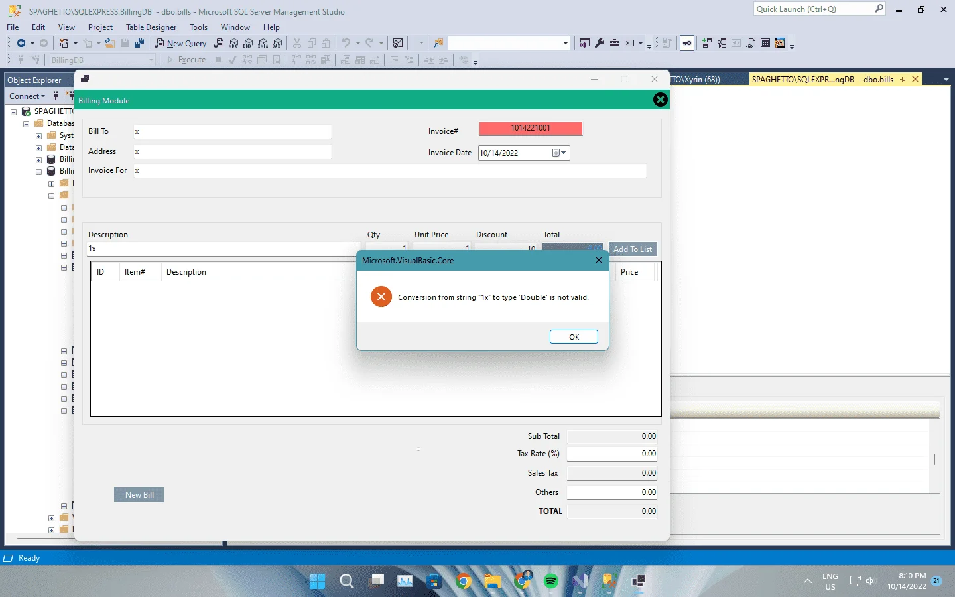The width and height of the screenshot is (955, 597).
Task: Open the document tab list dropdown arrow
Action: pyautogui.click(x=946, y=79)
